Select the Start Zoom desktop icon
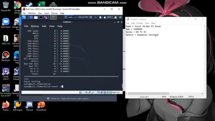Screen dimensions: 215x121 pos(6,23)
